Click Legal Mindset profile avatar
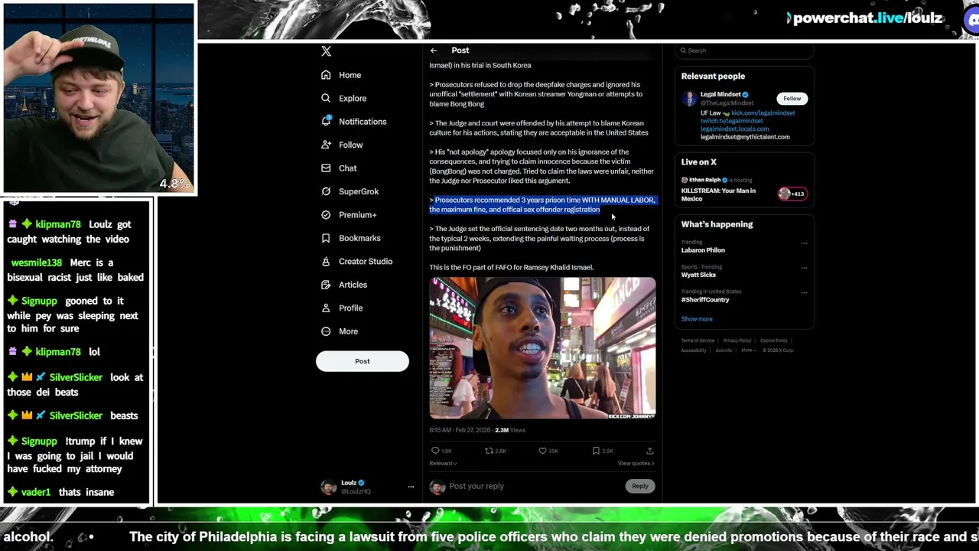The image size is (979, 551). (x=689, y=99)
